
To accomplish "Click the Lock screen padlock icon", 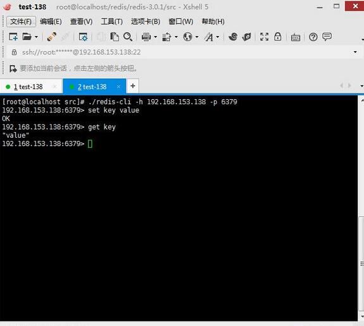I will coord(278,37).
